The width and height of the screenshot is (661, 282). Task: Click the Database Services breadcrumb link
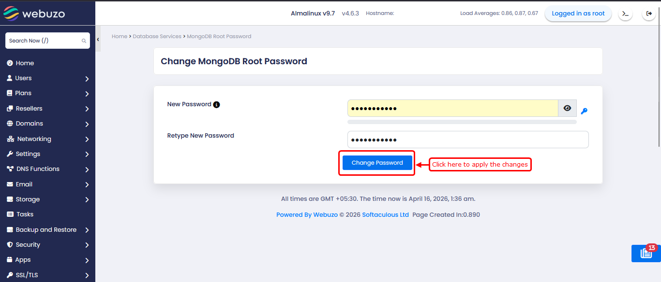[x=157, y=36]
